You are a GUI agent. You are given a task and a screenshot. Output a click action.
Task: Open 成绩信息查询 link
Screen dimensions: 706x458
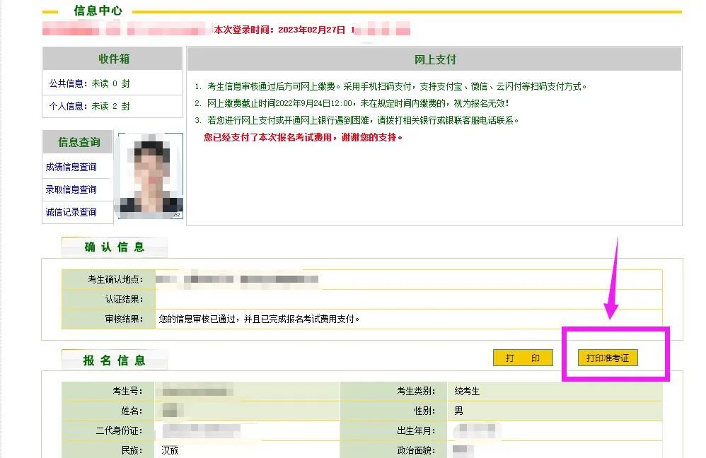(71, 167)
